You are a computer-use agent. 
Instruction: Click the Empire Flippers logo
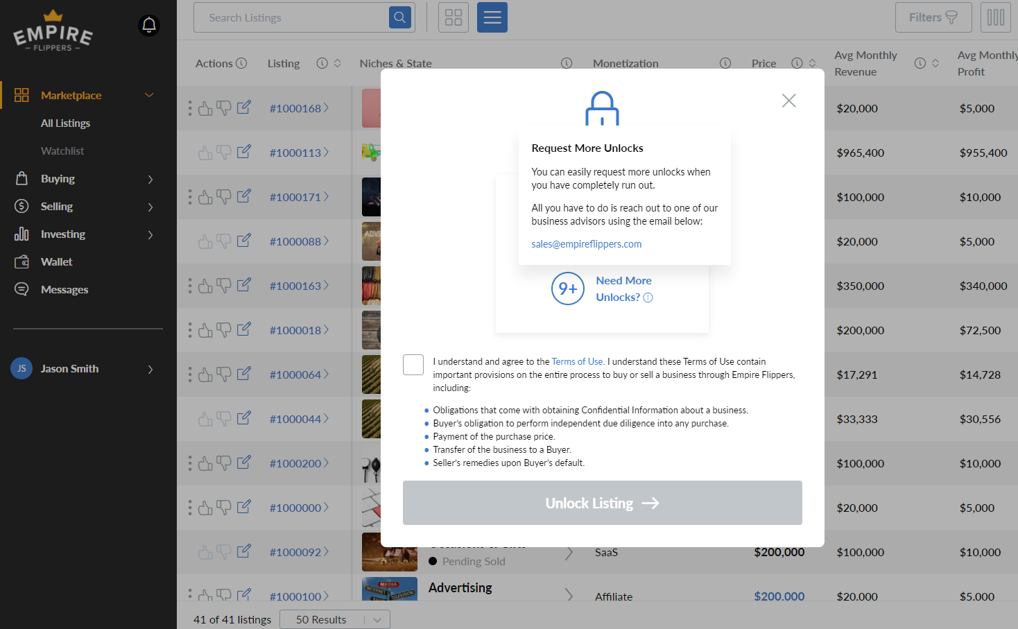pos(53,31)
